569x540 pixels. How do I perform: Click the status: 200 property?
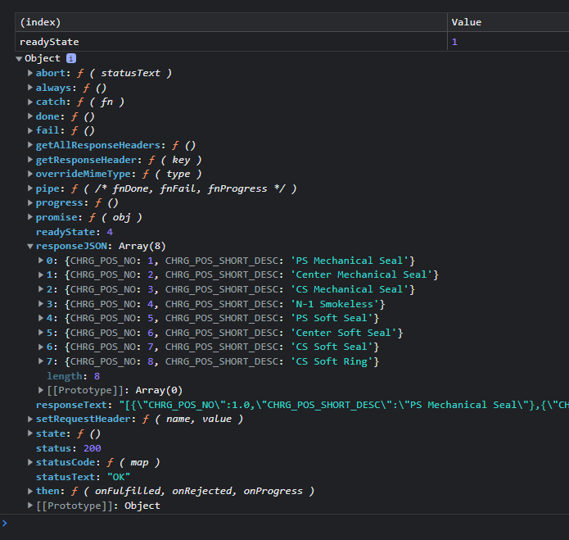point(68,448)
